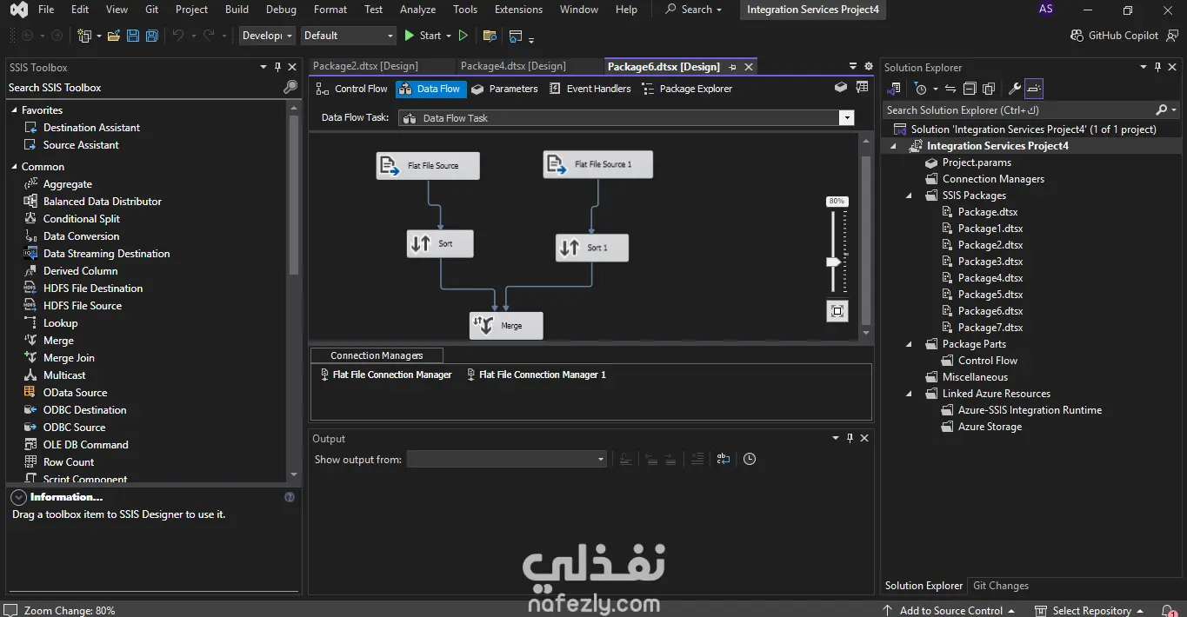Screen dimensions: 1187x617
Task: Toggle word wrap in Output panel
Action: coord(724,459)
